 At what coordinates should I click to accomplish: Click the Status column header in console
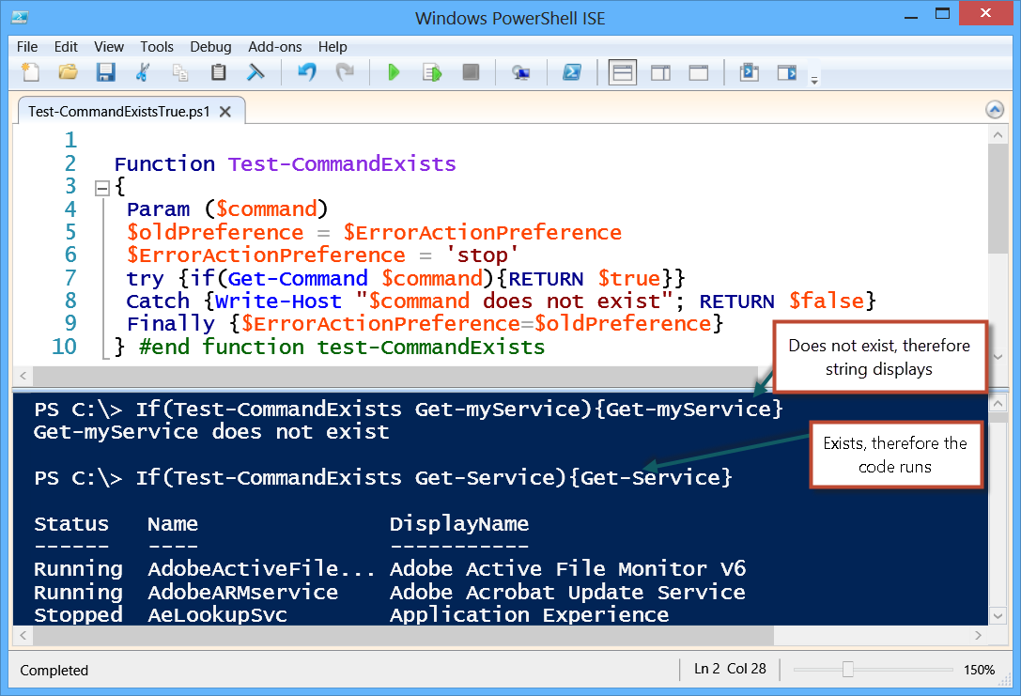[x=71, y=524]
